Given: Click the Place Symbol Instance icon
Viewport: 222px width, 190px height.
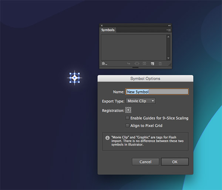Looking at the screenshot, I should point(129,64).
